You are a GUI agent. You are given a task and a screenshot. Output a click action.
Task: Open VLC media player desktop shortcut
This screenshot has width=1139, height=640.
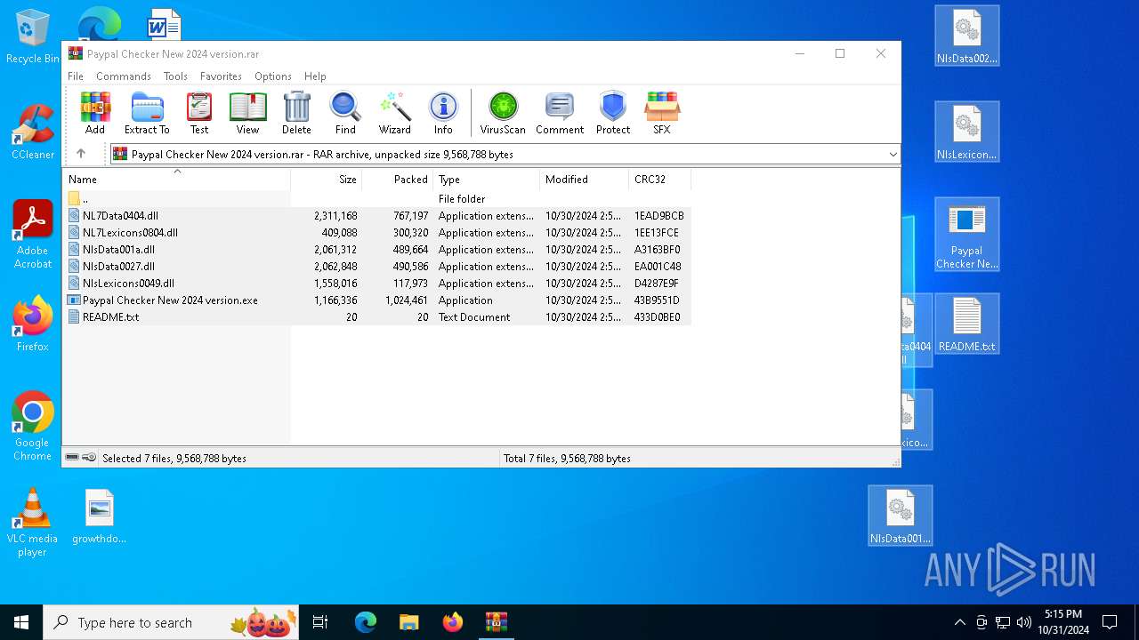click(33, 523)
